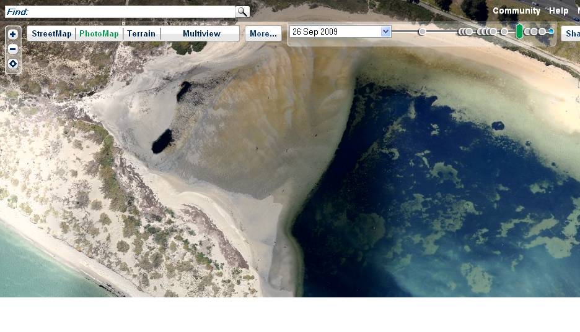The width and height of the screenshot is (580, 332).
Task: Switch to StreetMap view
Action: (51, 33)
